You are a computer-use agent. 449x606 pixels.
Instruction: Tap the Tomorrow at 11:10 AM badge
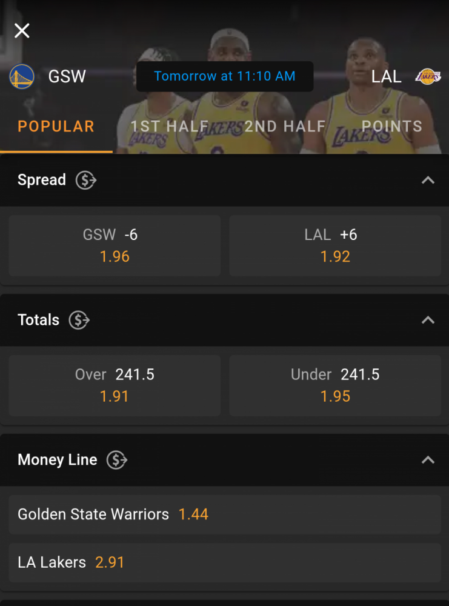point(225,76)
